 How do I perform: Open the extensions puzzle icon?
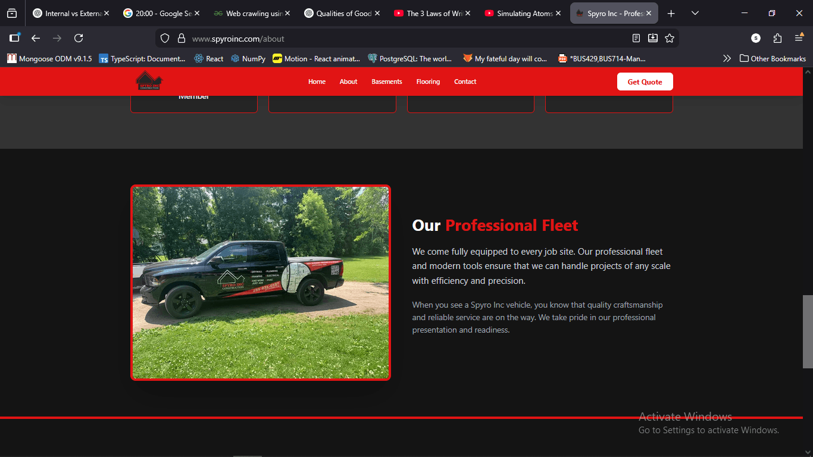(x=777, y=38)
